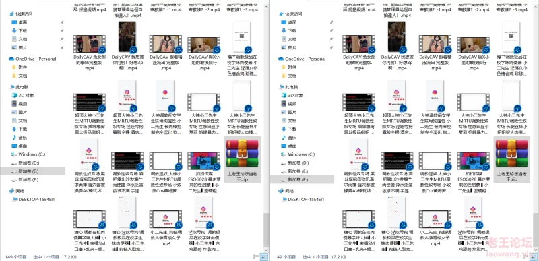539x261 pixels.
Task: Select 新加卷 (F:) drive in right window
Action: pos(302,179)
